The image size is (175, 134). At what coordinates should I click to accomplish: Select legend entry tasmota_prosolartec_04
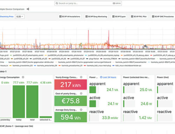pyautogui.click(x=47, y=65)
